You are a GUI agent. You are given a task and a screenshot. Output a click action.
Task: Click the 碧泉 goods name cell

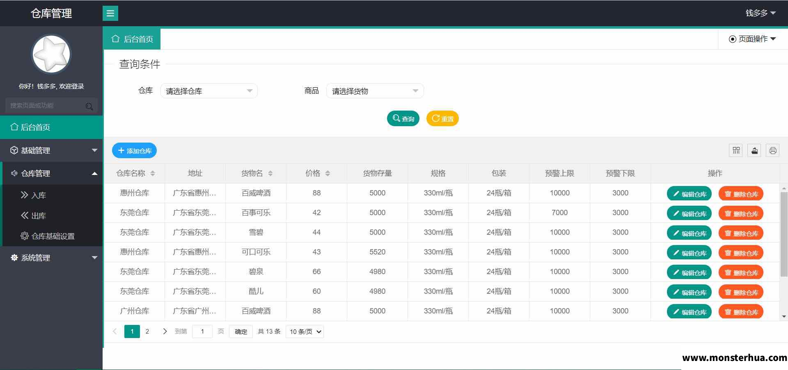pos(256,272)
